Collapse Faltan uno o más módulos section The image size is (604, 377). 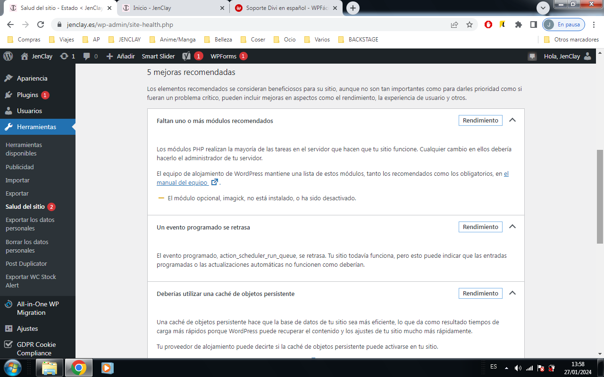coord(512,120)
